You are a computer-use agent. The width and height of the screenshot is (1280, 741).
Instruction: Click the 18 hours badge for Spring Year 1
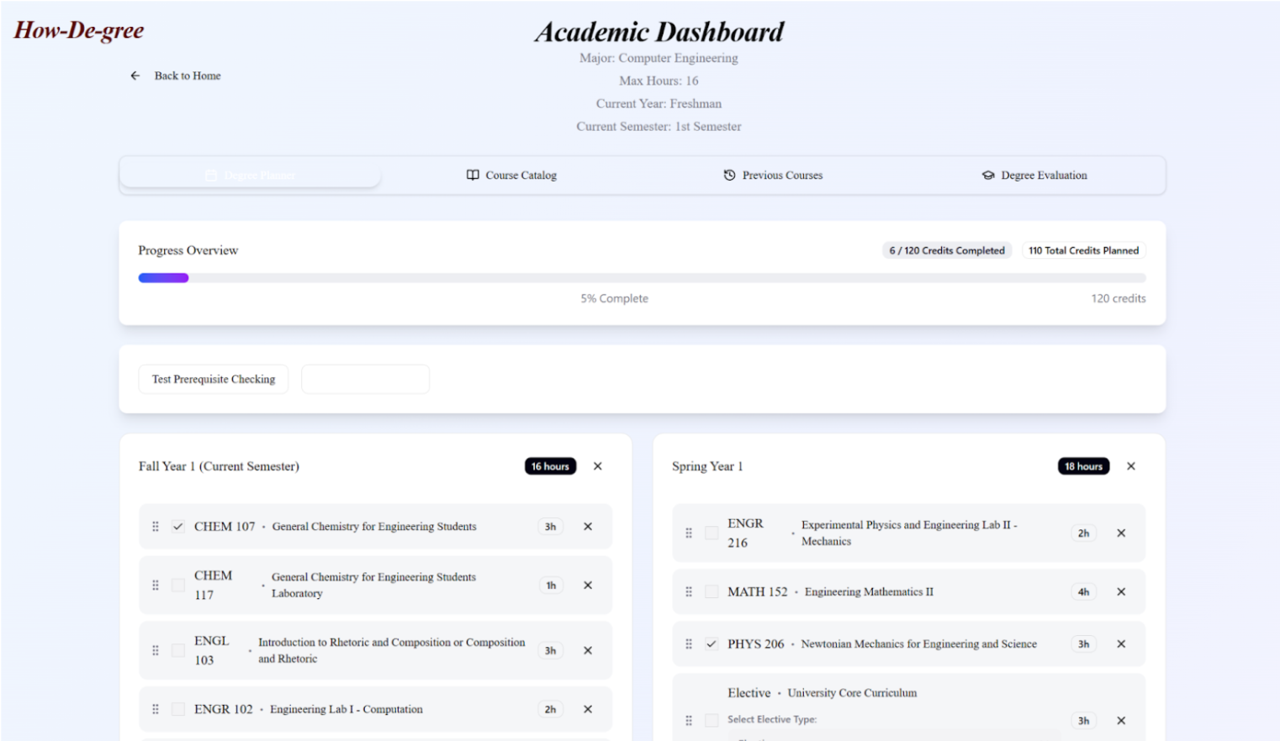click(x=1083, y=466)
